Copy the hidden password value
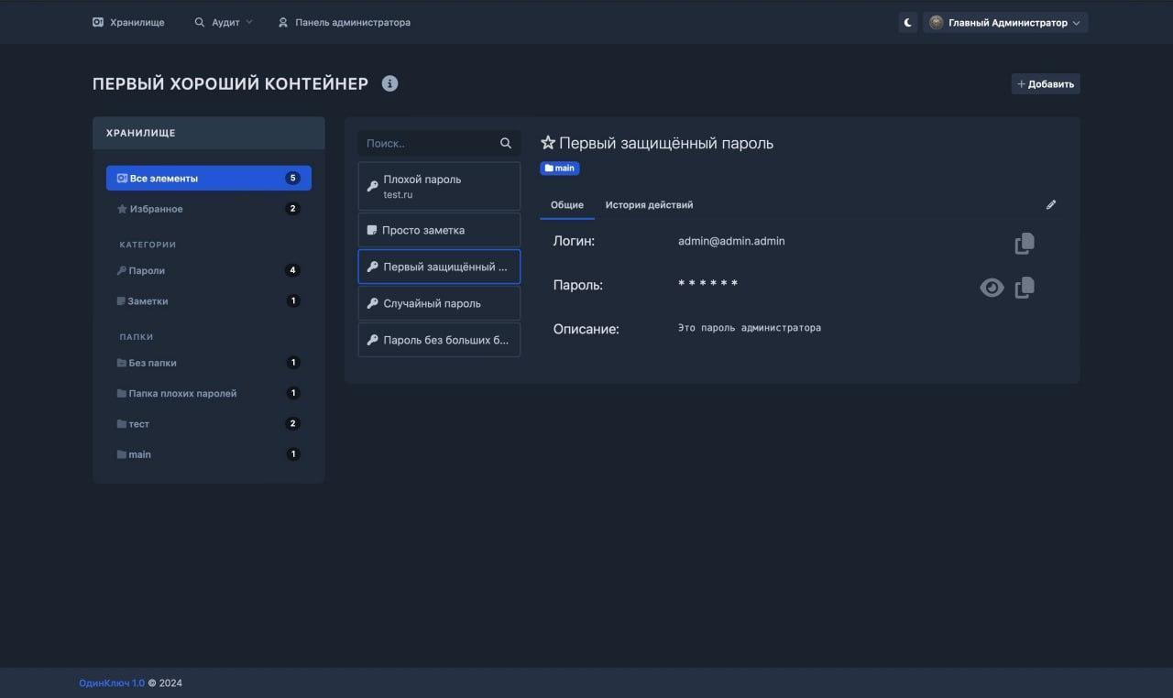This screenshot has height=698, width=1173. point(1025,288)
